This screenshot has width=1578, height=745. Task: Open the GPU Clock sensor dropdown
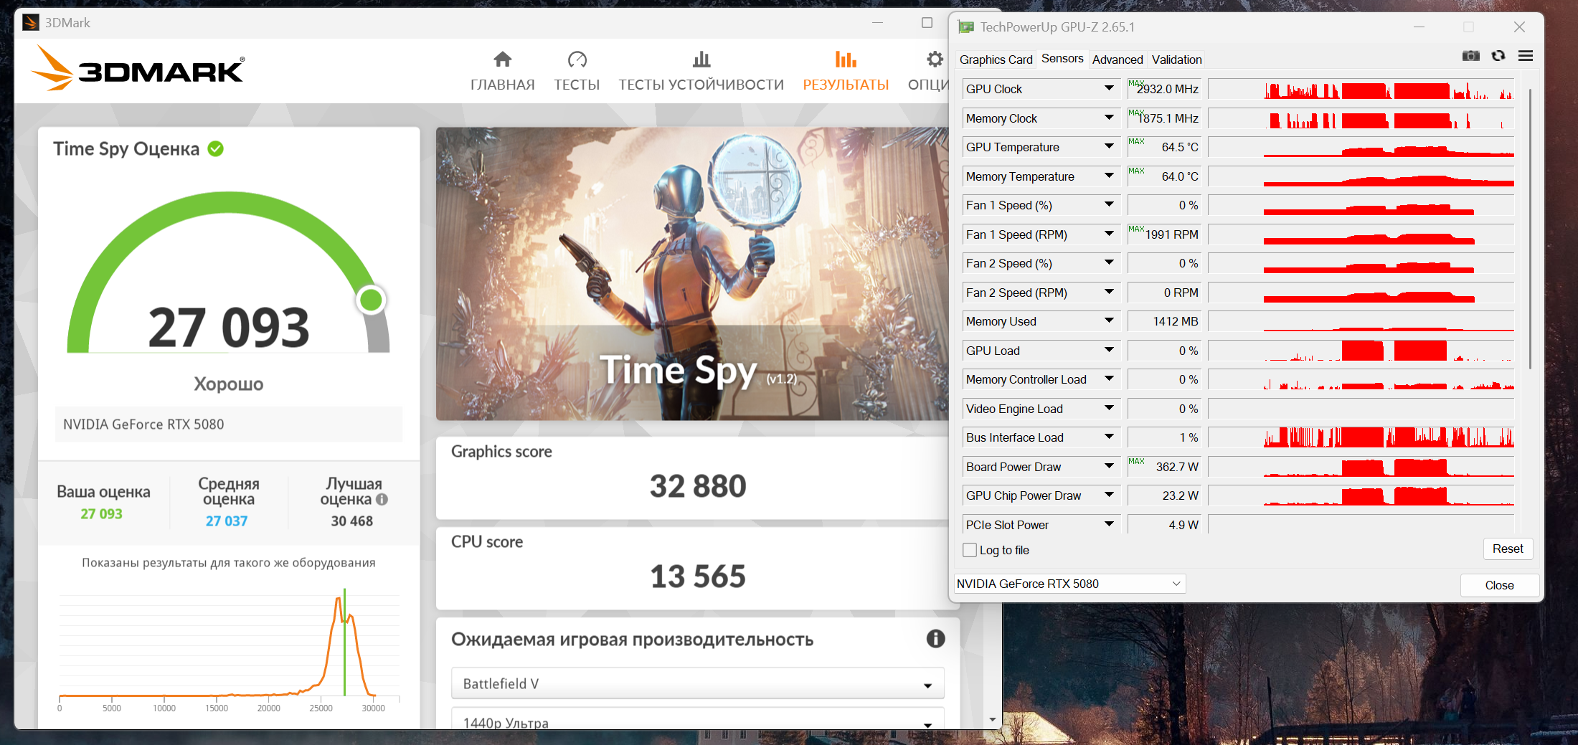pyautogui.click(x=1109, y=88)
